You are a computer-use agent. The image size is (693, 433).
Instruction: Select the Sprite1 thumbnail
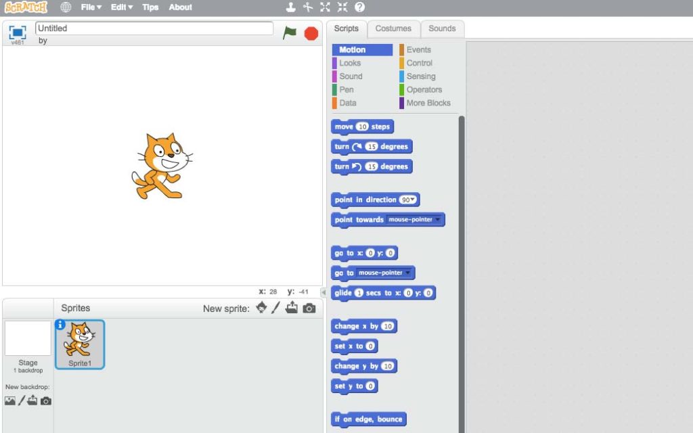pos(80,344)
